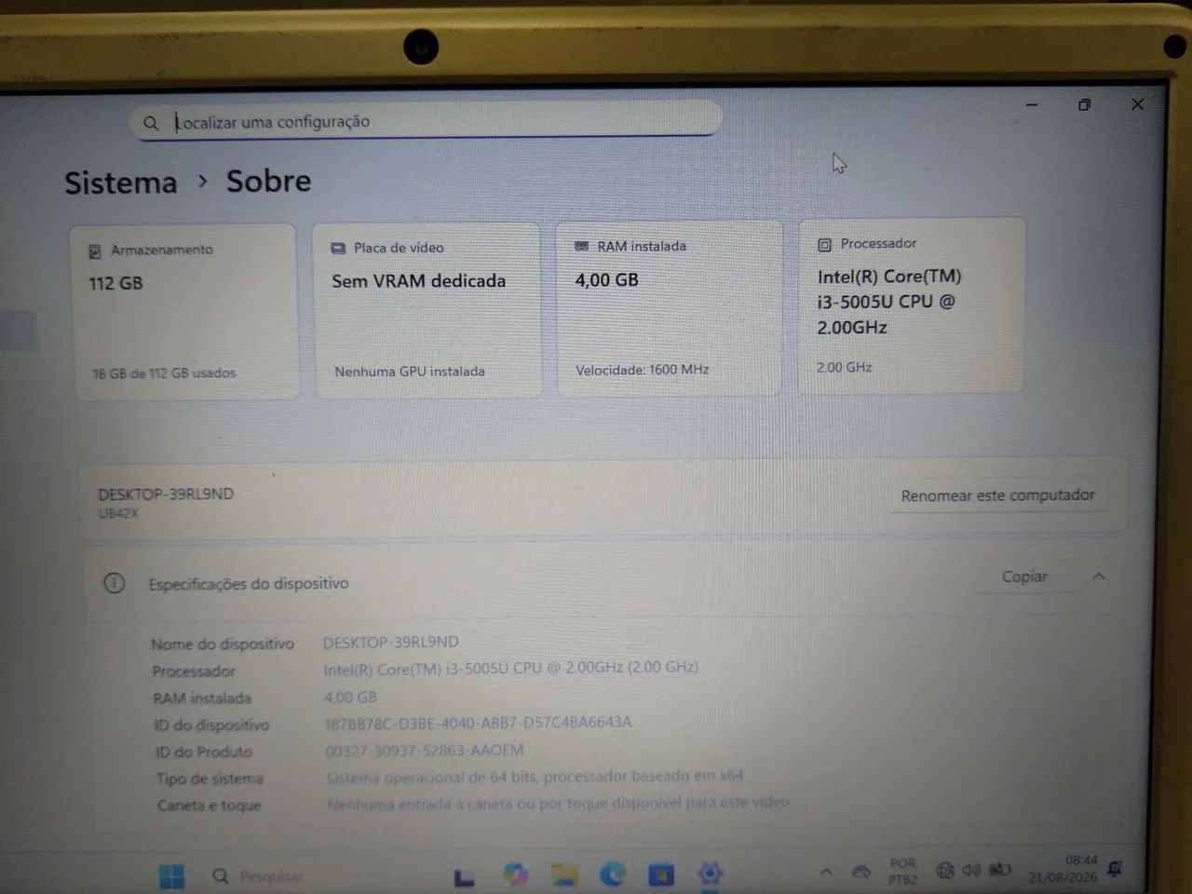
Task: Select '18 GB de 112 GB usados' text
Action: [164, 373]
